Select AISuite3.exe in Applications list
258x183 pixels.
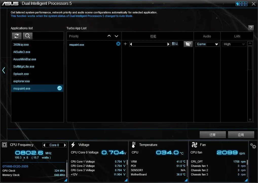point(37,52)
